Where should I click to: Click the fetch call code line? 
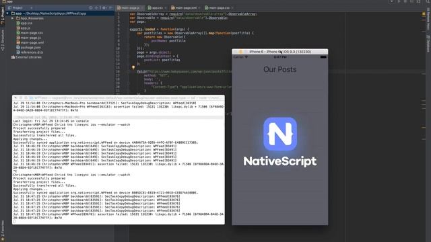tap(184, 71)
